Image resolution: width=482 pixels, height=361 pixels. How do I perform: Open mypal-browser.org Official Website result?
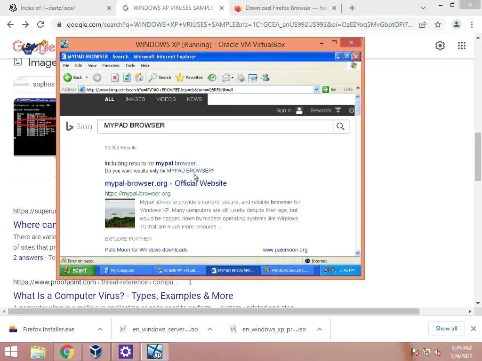click(166, 183)
